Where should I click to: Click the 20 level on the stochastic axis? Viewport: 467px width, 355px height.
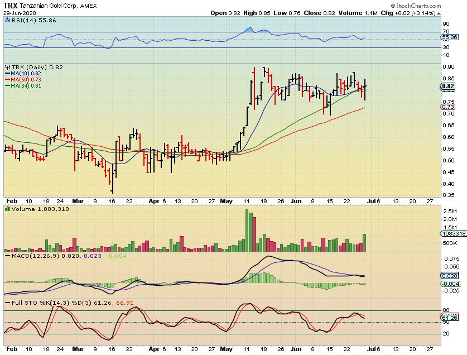tap(446, 334)
